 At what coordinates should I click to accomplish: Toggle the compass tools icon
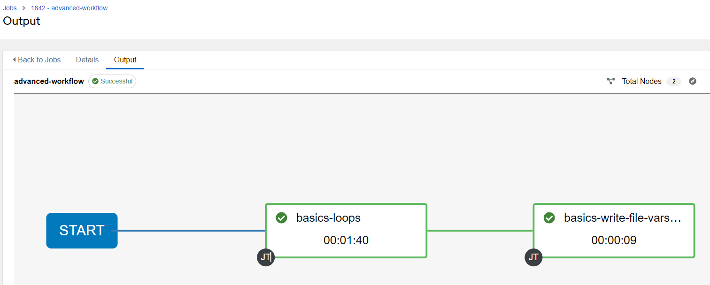(x=692, y=81)
